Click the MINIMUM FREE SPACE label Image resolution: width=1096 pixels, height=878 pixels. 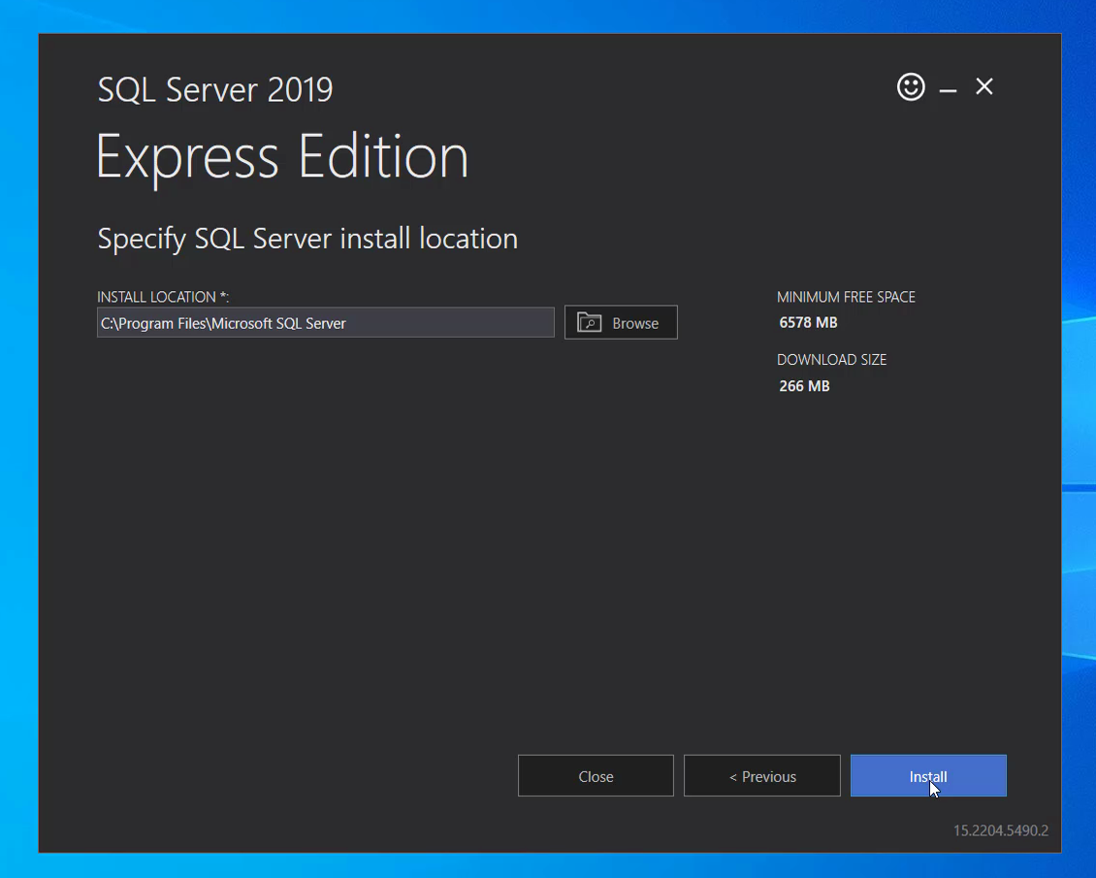coord(846,297)
